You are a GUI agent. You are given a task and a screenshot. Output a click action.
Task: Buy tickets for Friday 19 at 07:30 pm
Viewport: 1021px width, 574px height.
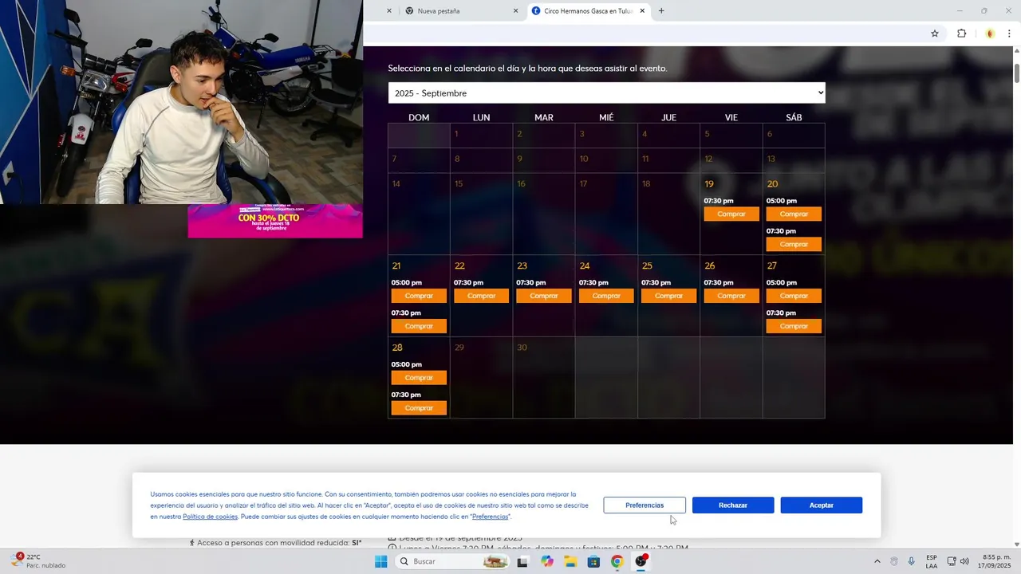tap(731, 214)
